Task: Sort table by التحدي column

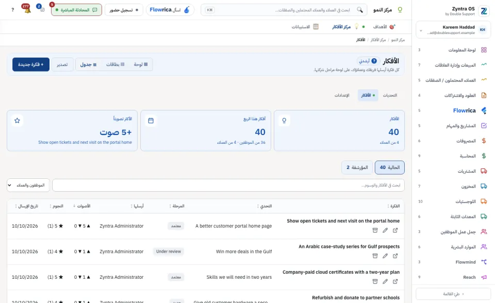Action: pos(265,206)
